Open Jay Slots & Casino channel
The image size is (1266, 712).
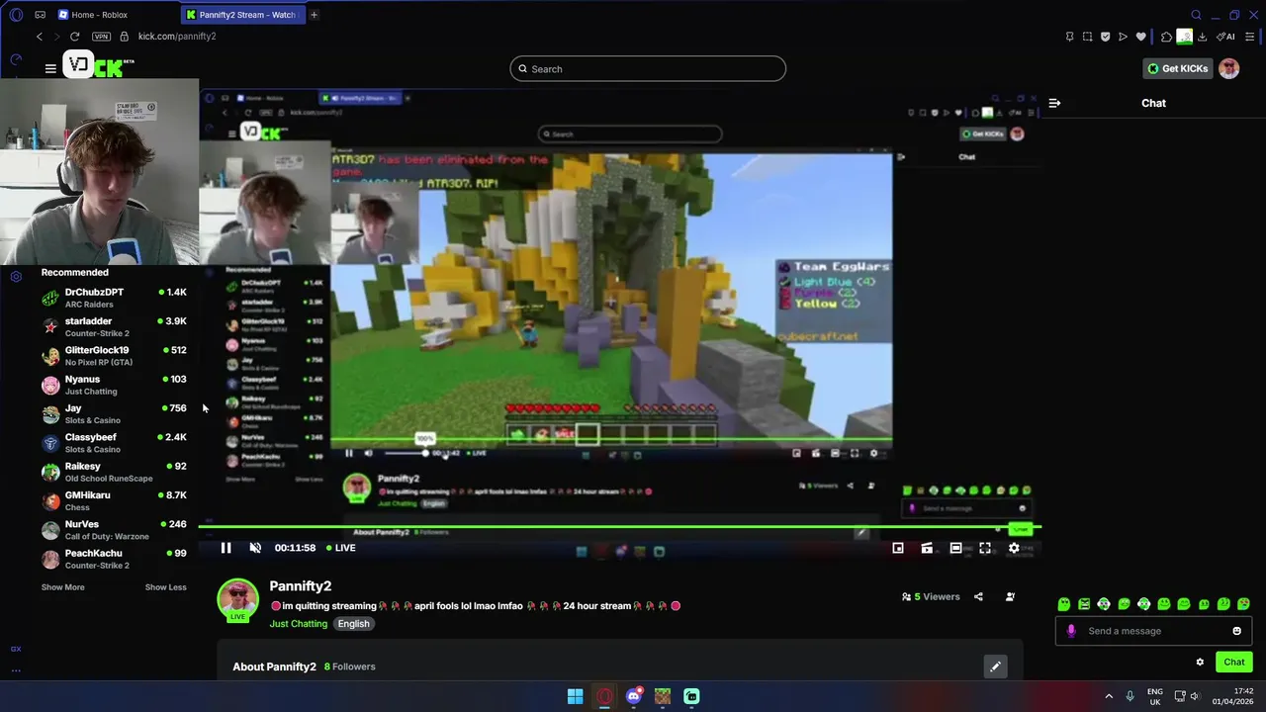pos(114,413)
